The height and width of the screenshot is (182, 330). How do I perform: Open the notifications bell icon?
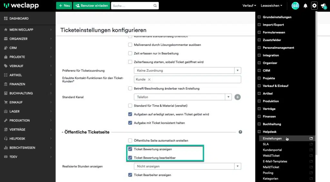(305, 6)
